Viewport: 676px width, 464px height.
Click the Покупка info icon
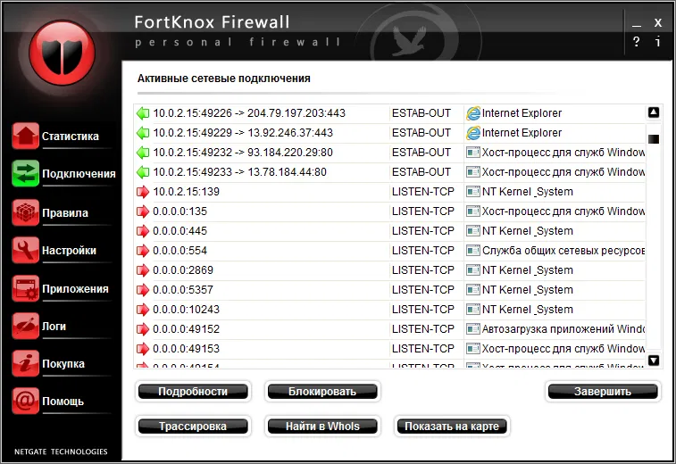[x=26, y=364]
